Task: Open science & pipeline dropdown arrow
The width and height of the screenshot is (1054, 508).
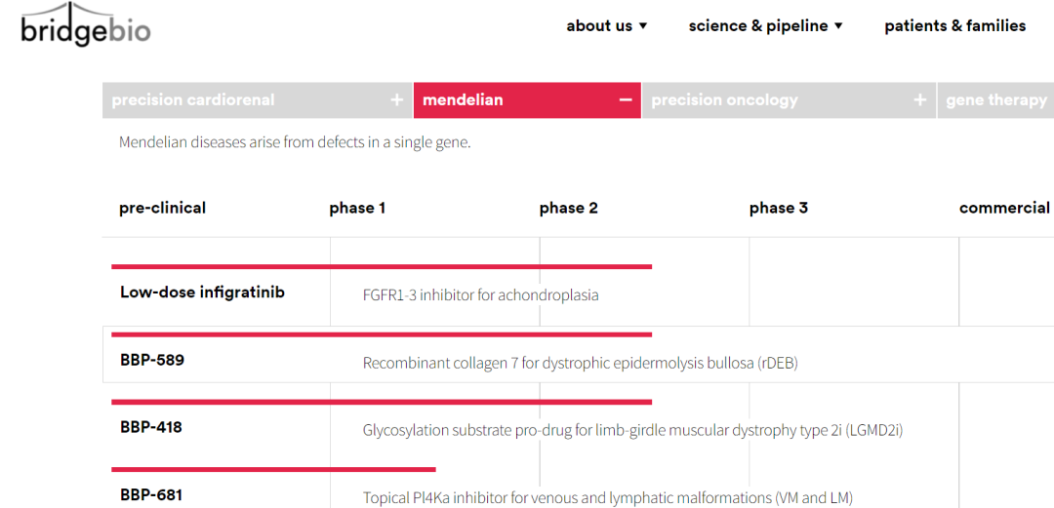Action: 838,26
